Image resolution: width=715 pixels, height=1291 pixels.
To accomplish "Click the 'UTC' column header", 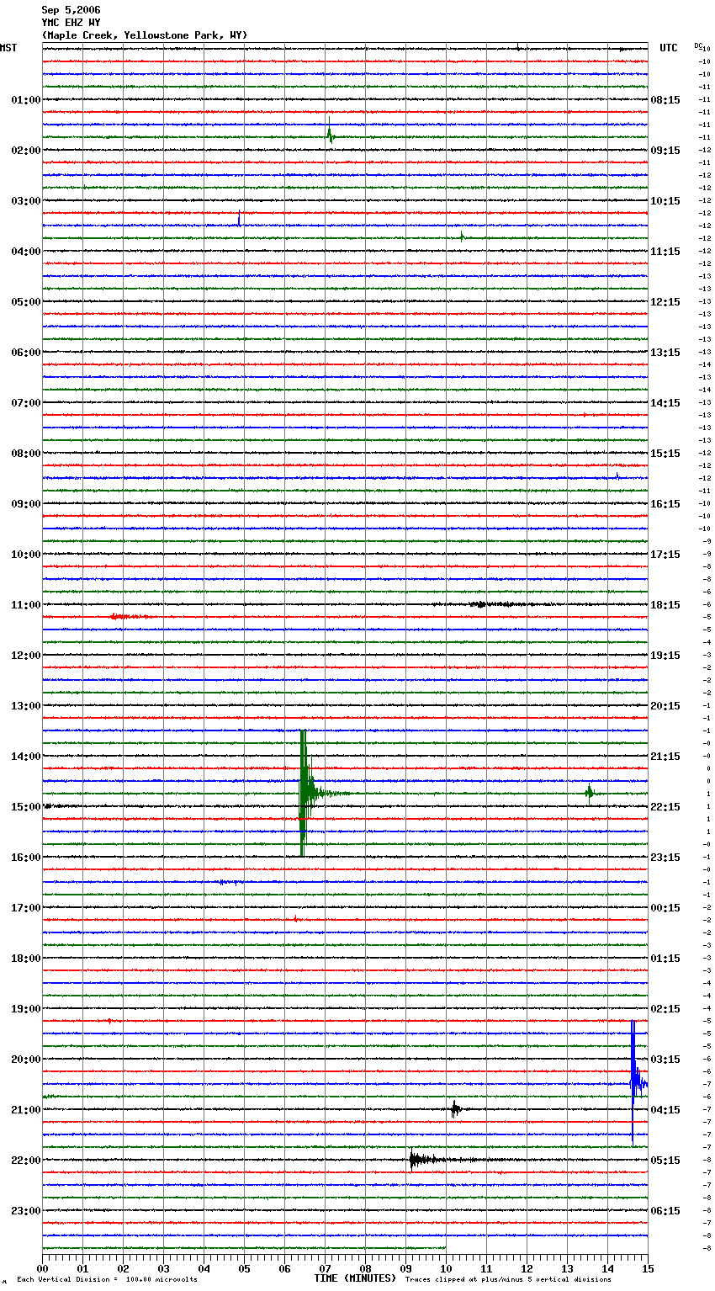I will tap(669, 48).
